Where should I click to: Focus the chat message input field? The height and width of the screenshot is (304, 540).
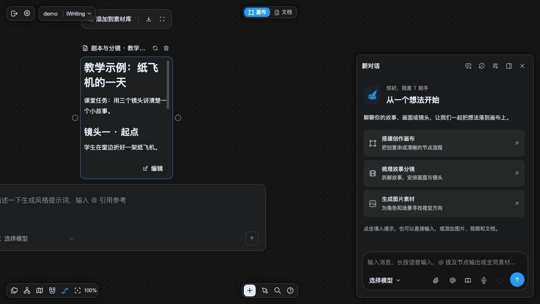(x=445, y=262)
